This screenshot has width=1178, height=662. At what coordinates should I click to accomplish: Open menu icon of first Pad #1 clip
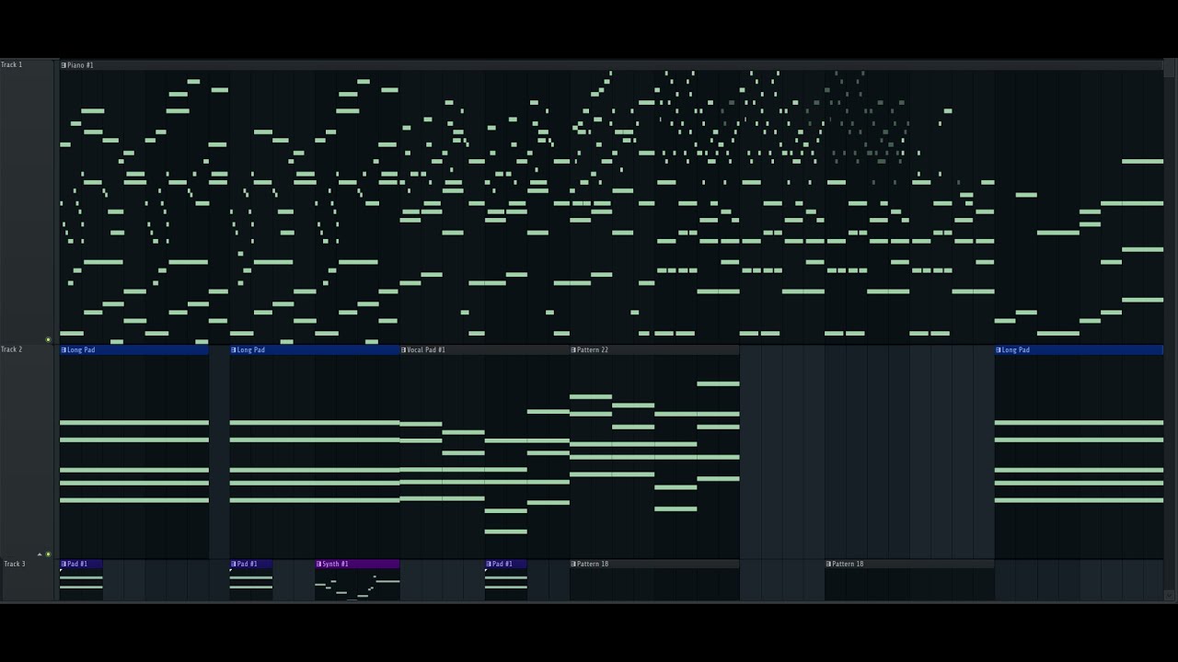click(x=64, y=564)
